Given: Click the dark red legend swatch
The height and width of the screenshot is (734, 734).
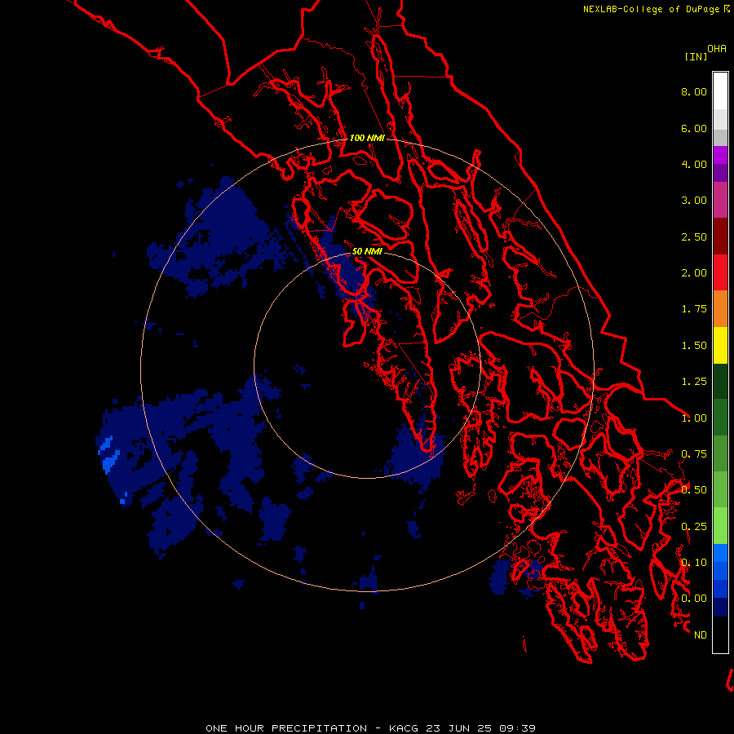Looking at the screenshot, I should [720, 237].
